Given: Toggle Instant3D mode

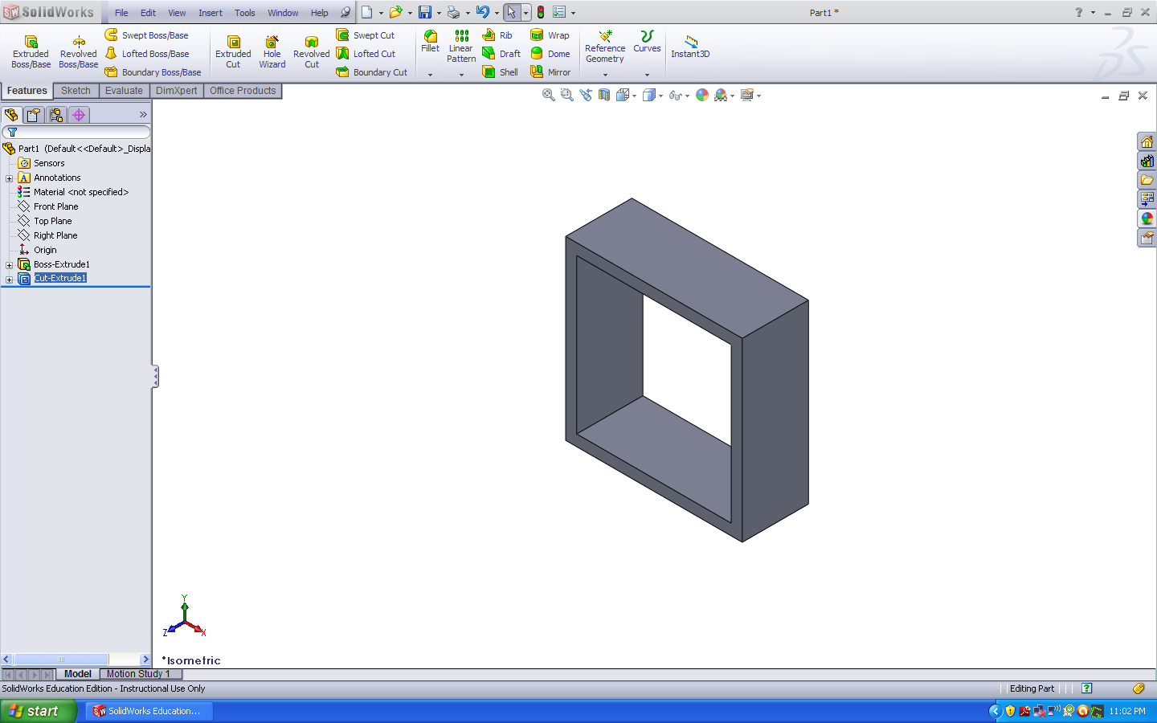Looking at the screenshot, I should point(690,47).
